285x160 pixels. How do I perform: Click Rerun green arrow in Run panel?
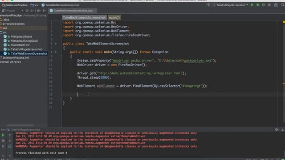(3, 135)
